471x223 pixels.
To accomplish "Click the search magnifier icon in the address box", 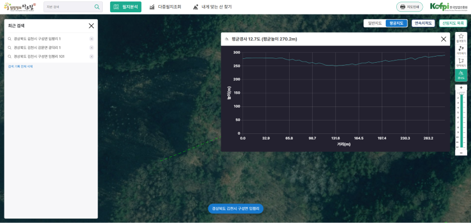I will (97, 7).
